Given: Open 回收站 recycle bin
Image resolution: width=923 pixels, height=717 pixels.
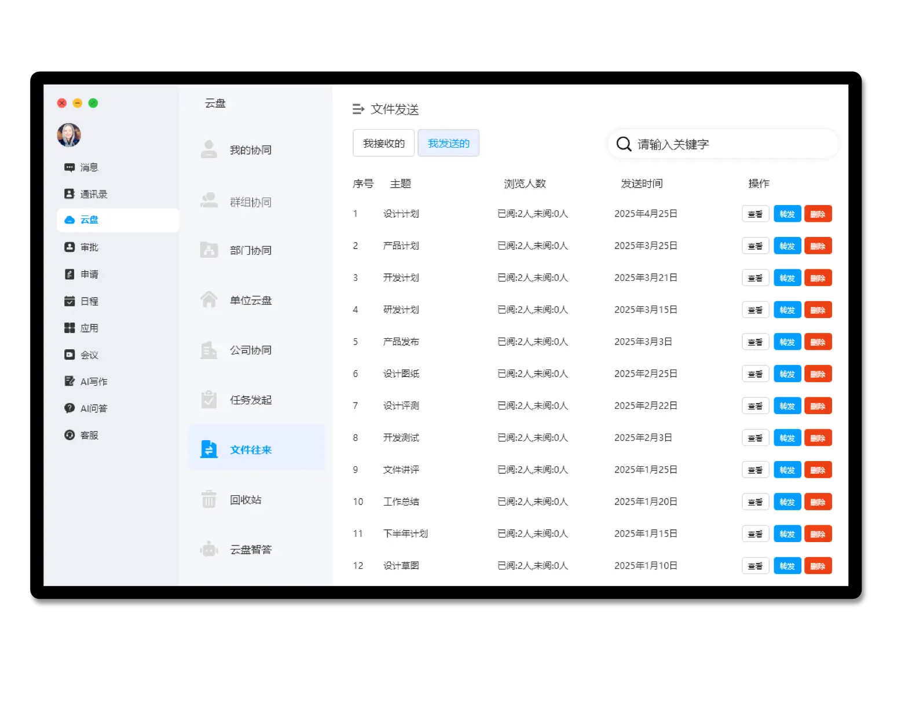Looking at the screenshot, I should 231,499.
